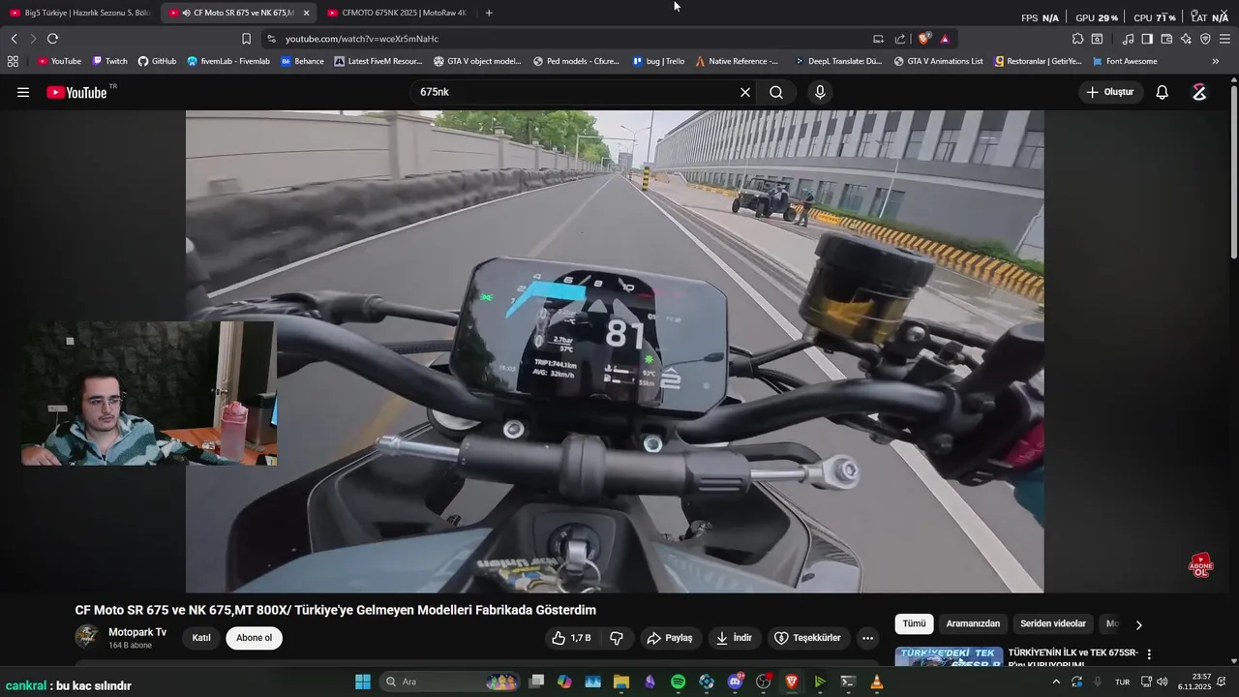Bookmark this page with the bookmark icon
The width and height of the screenshot is (1239, 697).
[246, 39]
